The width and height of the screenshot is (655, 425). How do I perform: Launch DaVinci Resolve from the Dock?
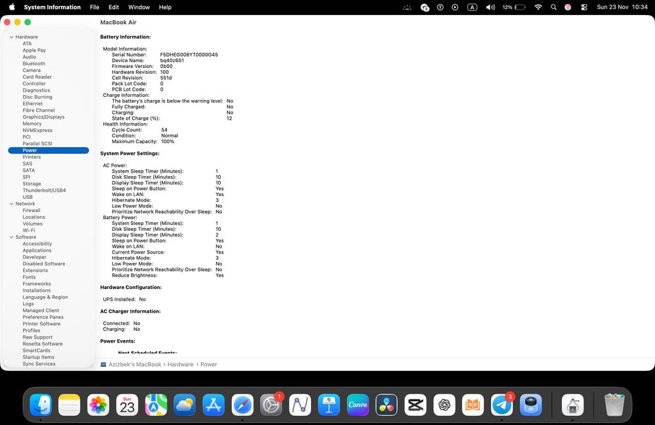tap(386, 405)
